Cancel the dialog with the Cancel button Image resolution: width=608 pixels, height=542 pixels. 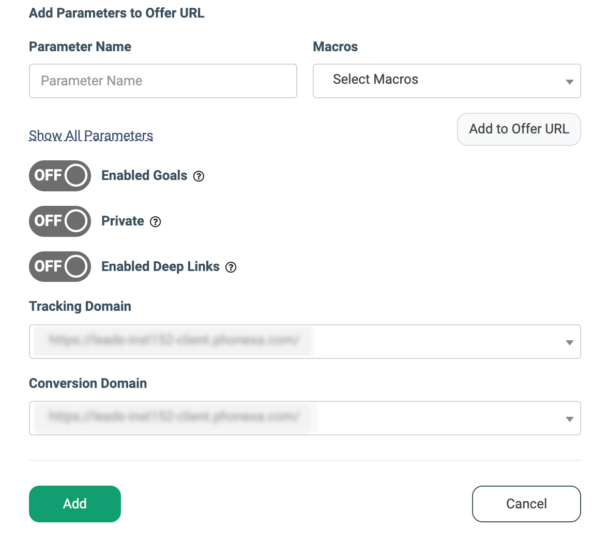[526, 504]
